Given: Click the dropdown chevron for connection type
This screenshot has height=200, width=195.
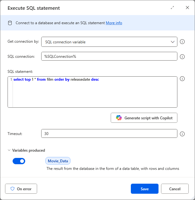Looking at the screenshot, I should tap(173, 42).
